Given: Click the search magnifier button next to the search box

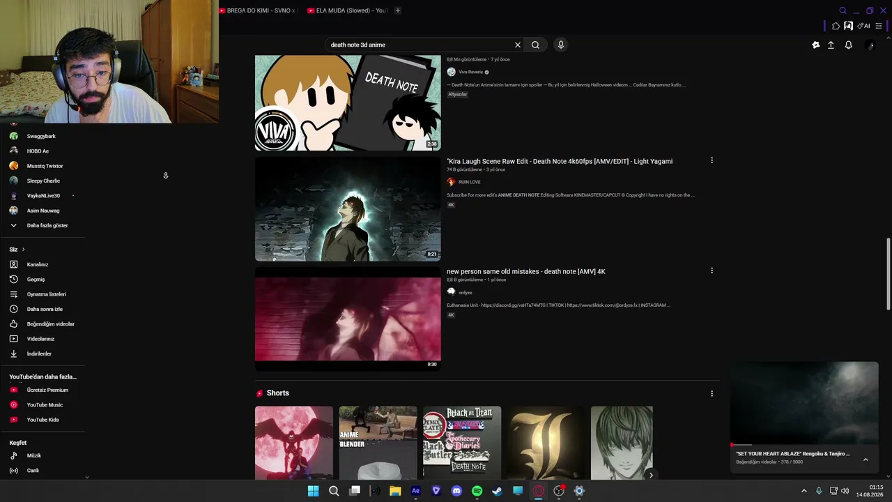Looking at the screenshot, I should (x=535, y=45).
